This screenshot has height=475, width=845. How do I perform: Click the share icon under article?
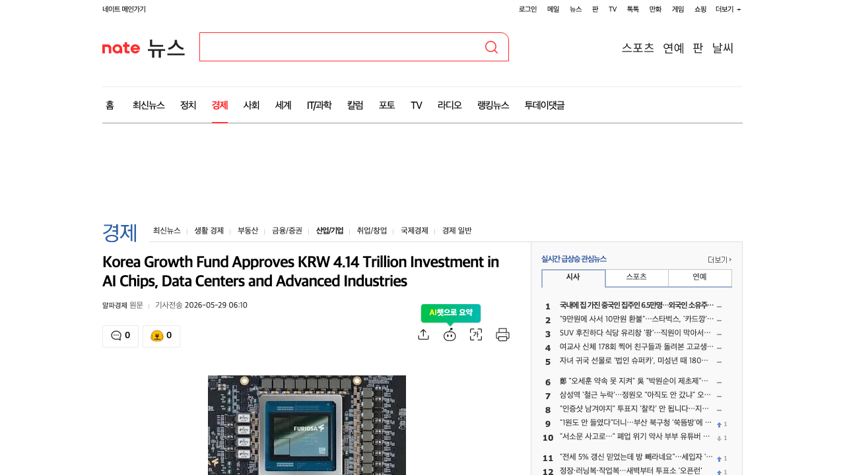pos(424,334)
